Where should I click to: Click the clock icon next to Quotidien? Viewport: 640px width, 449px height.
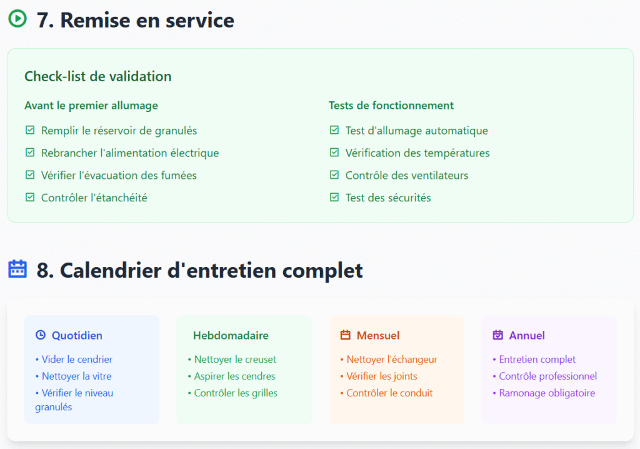41,335
